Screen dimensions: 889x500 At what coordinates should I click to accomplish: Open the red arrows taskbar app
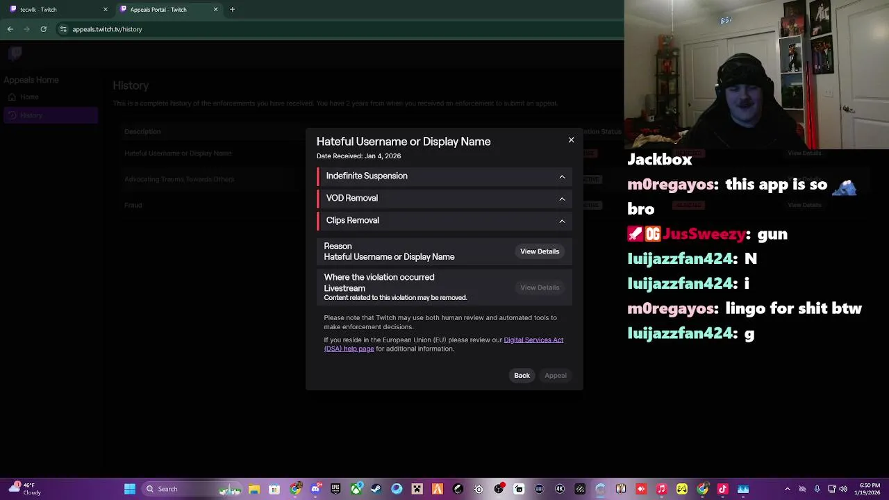click(641, 489)
